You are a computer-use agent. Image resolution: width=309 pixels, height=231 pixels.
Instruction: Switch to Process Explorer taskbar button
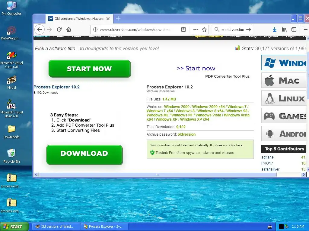(x=104, y=226)
